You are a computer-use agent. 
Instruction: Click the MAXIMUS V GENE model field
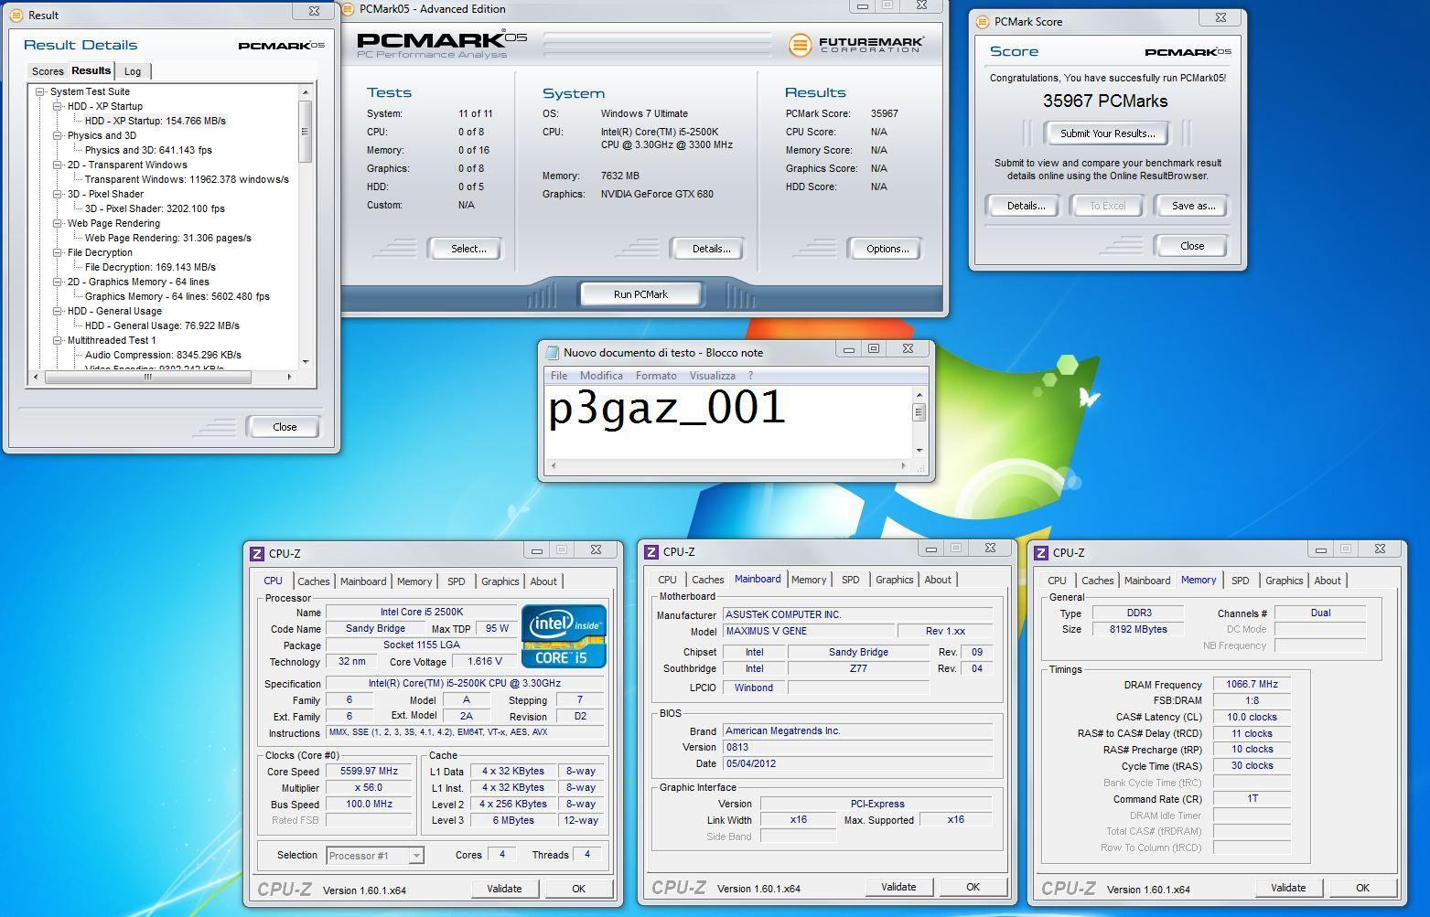(x=808, y=631)
